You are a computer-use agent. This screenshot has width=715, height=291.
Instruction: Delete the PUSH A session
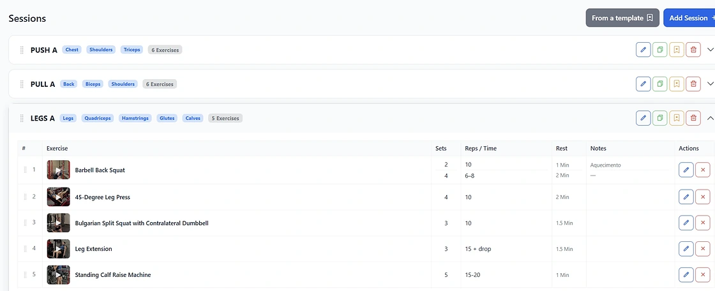point(693,50)
